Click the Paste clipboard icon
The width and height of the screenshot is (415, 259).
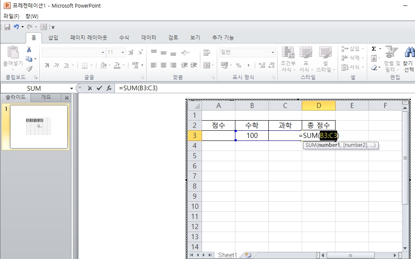pos(13,52)
